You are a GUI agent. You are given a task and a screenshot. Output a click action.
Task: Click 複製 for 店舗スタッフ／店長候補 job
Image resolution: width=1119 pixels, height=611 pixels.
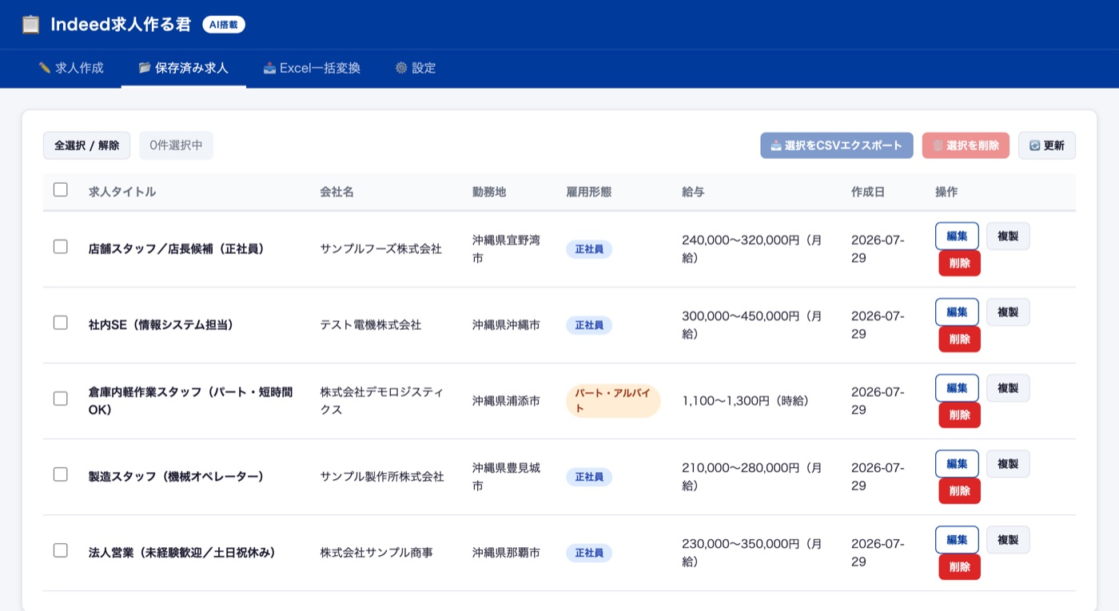pos(1008,236)
